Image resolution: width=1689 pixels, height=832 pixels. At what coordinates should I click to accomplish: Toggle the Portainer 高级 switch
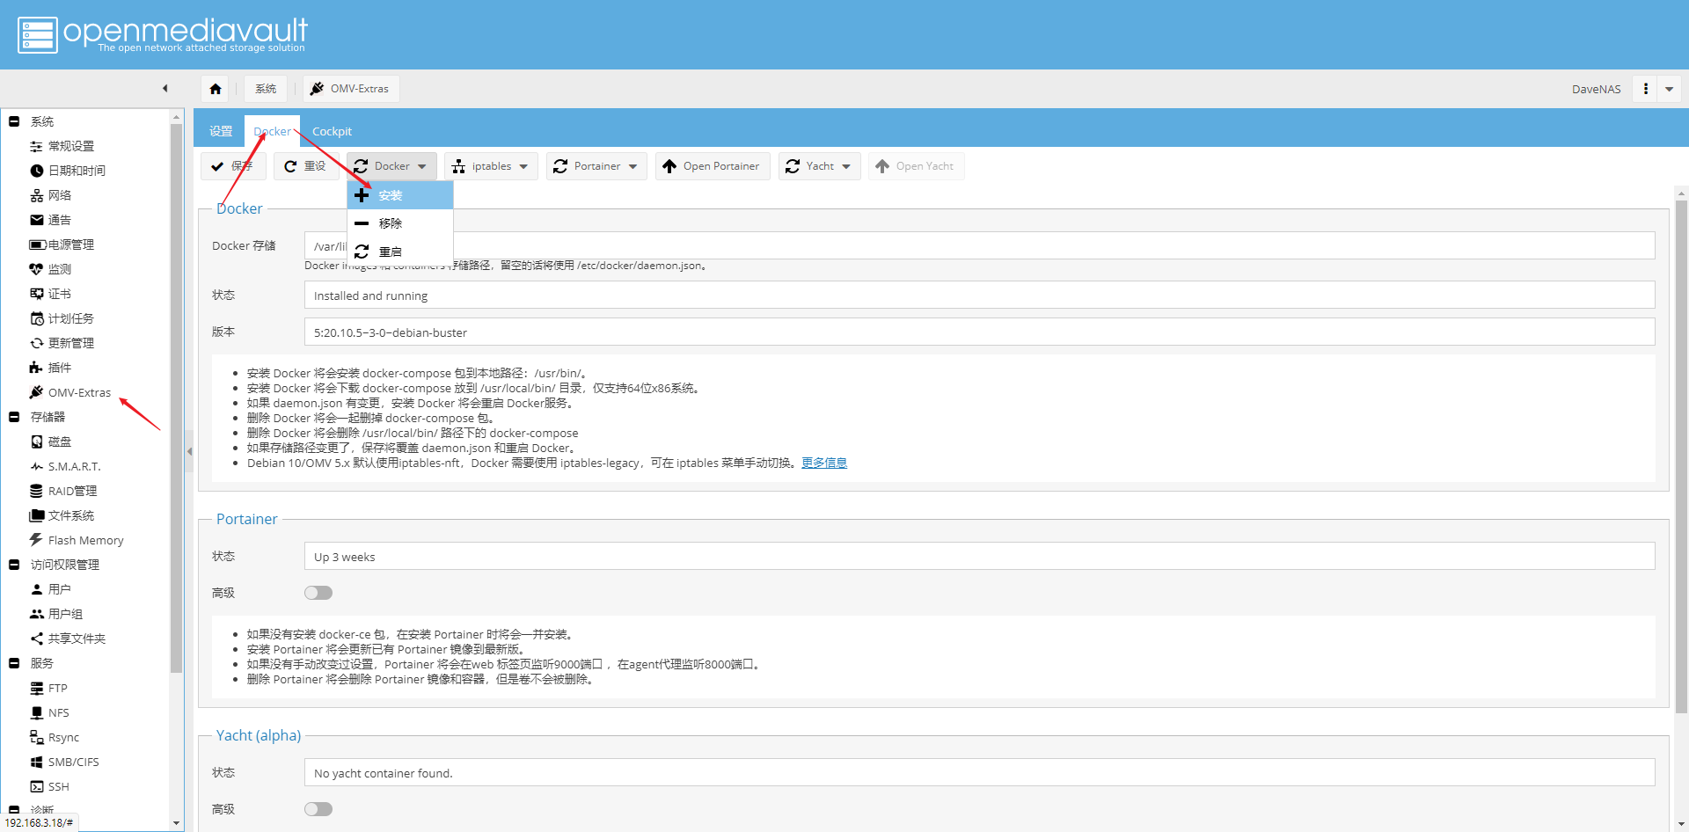coord(318,593)
